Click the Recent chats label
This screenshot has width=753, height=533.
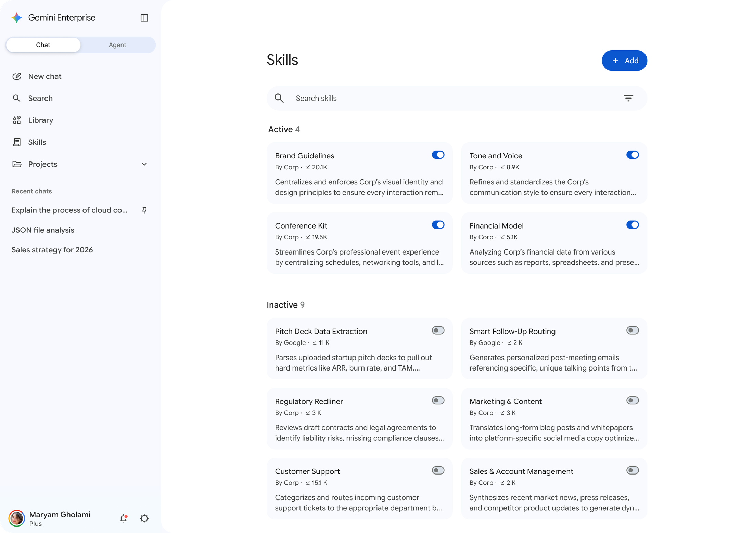tap(31, 191)
